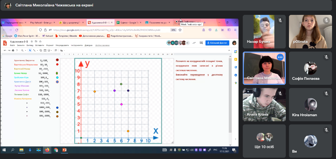
Task: Open the Вигляд menu
Action: pyautogui.click(x=30, y=45)
